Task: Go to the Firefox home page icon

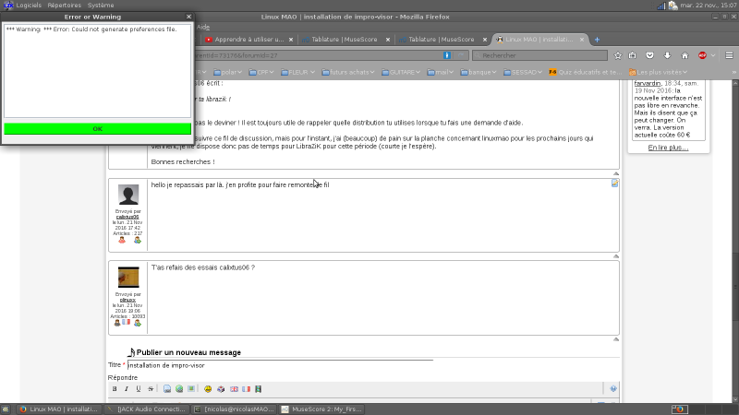Action: pos(684,55)
